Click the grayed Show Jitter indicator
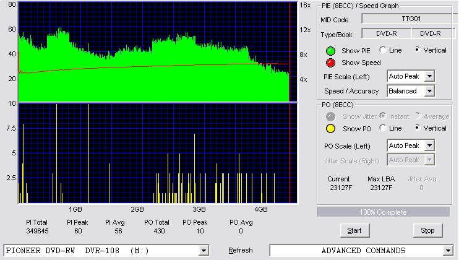This screenshot has height=260, width=459. (330, 116)
